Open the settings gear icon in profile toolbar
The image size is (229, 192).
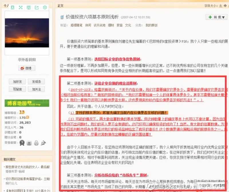click(x=45, y=8)
